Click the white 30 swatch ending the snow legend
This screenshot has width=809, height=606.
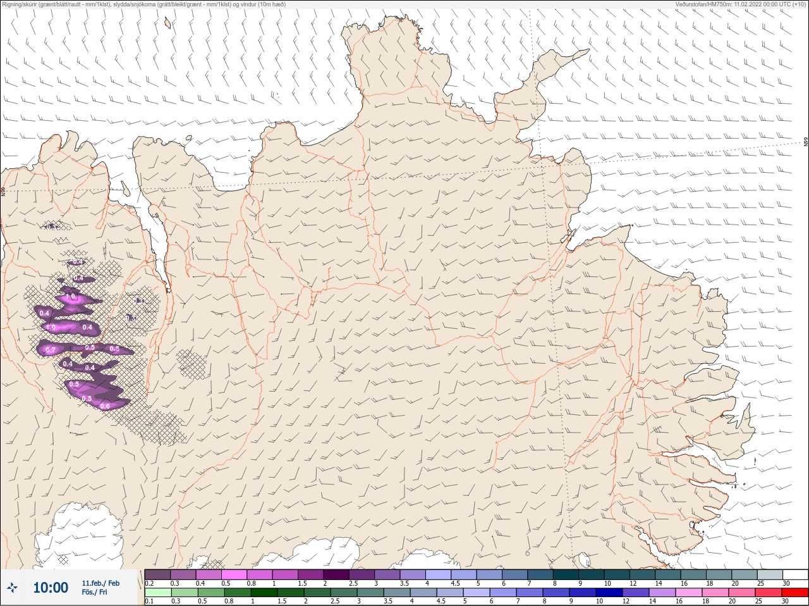[795, 574]
